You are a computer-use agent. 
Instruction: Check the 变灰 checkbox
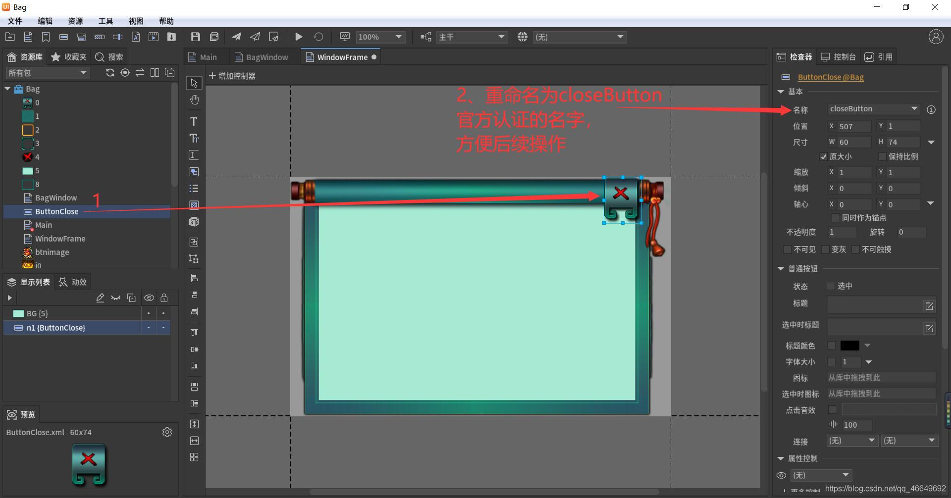[x=825, y=249]
